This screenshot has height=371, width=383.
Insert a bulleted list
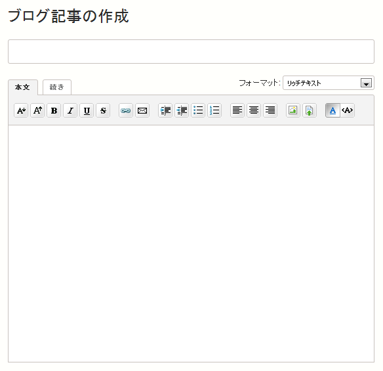[198, 110]
